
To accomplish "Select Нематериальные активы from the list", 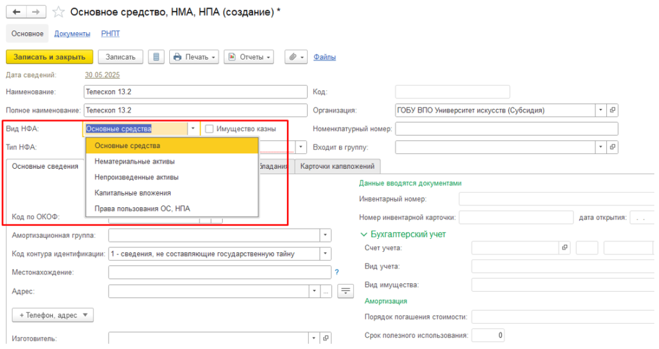I will coord(134,161).
